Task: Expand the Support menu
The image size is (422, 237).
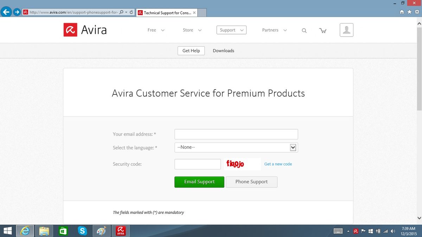Action: 231,30
